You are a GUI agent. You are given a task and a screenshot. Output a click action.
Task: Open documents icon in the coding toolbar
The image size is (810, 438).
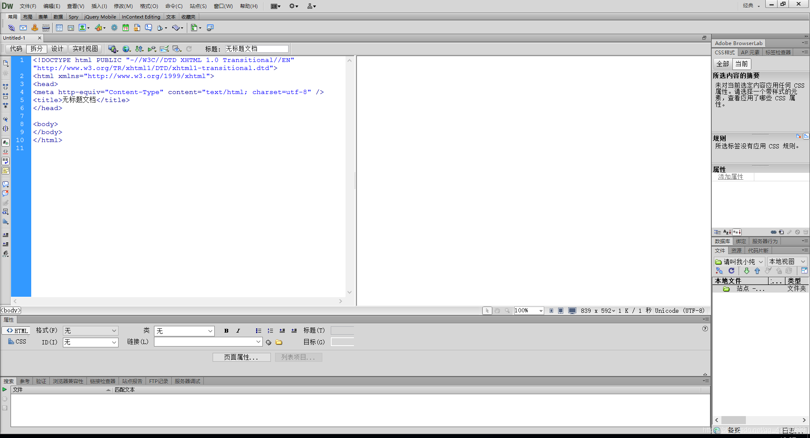coord(5,63)
